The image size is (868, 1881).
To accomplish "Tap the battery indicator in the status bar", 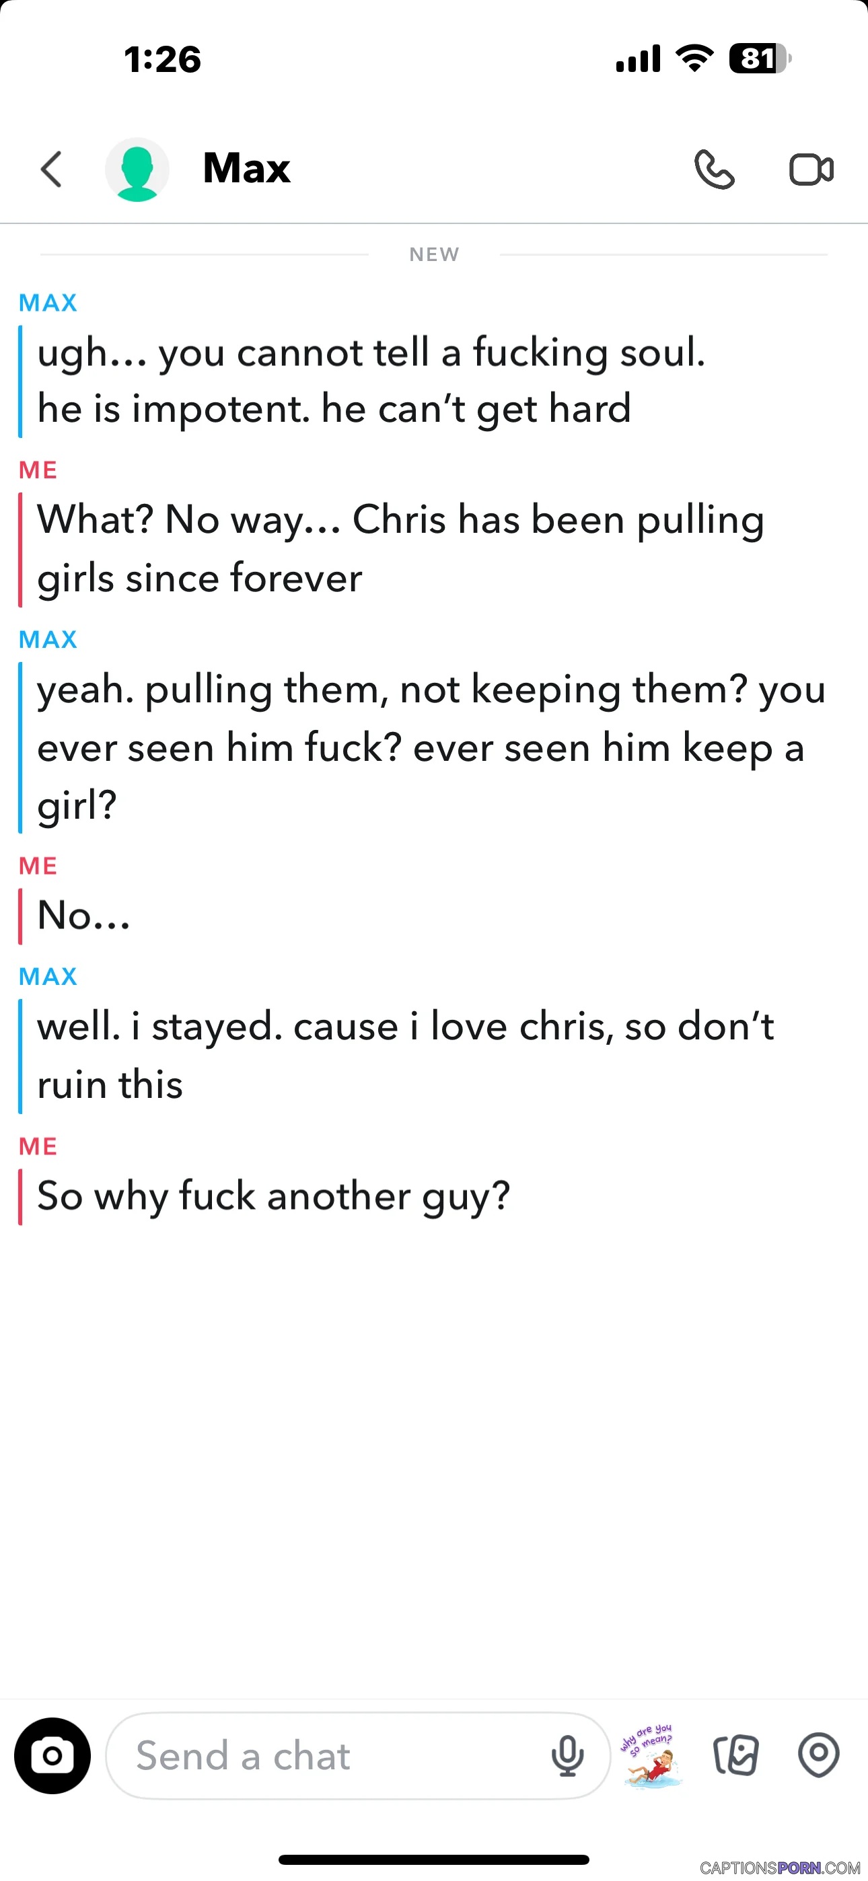I will (760, 59).
